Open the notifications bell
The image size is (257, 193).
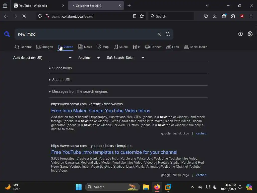[240, 187]
